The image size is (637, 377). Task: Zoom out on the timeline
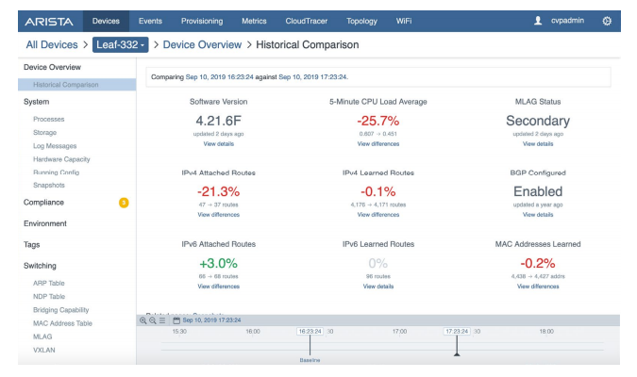click(152, 320)
